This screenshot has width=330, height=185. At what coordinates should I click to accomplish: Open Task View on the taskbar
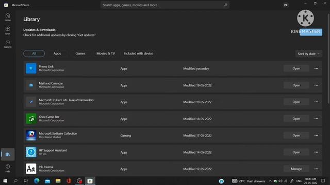[x=26, y=181]
